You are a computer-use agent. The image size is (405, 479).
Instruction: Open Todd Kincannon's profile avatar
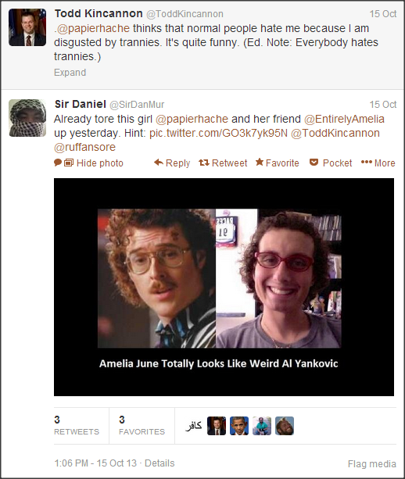pos(27,27)
